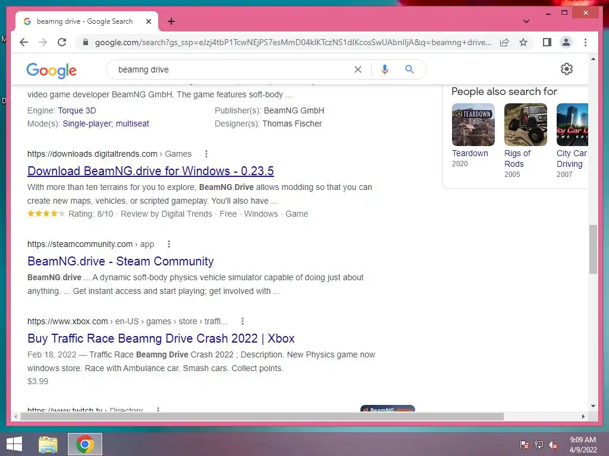The image size is (609, 456).
Task: View site information via the lock icon
Action: tap(86, 42)
